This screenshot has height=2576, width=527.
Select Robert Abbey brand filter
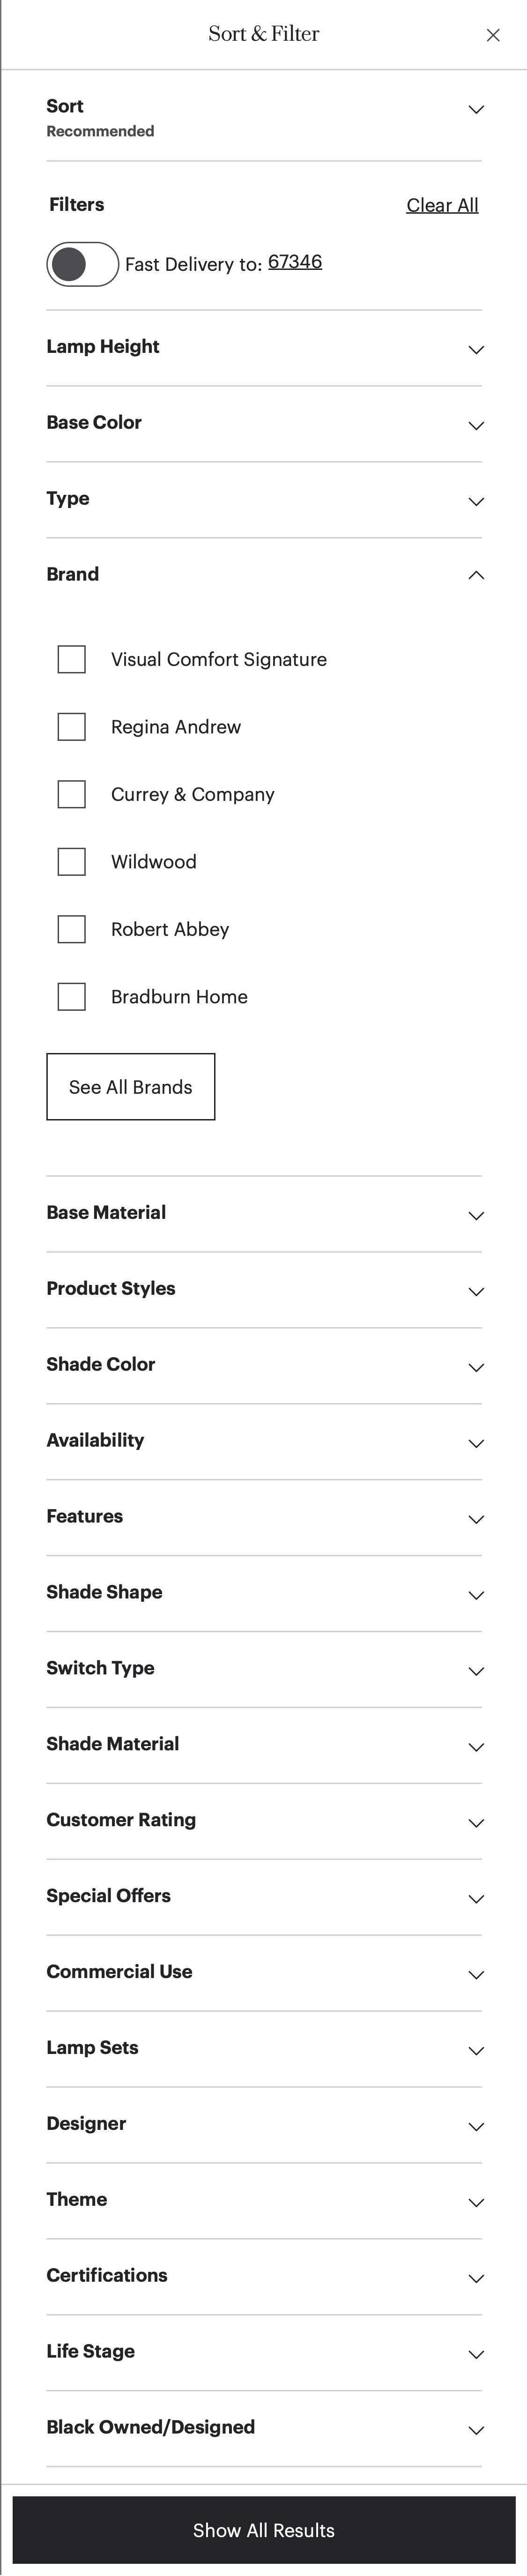[x=71, y=929]
